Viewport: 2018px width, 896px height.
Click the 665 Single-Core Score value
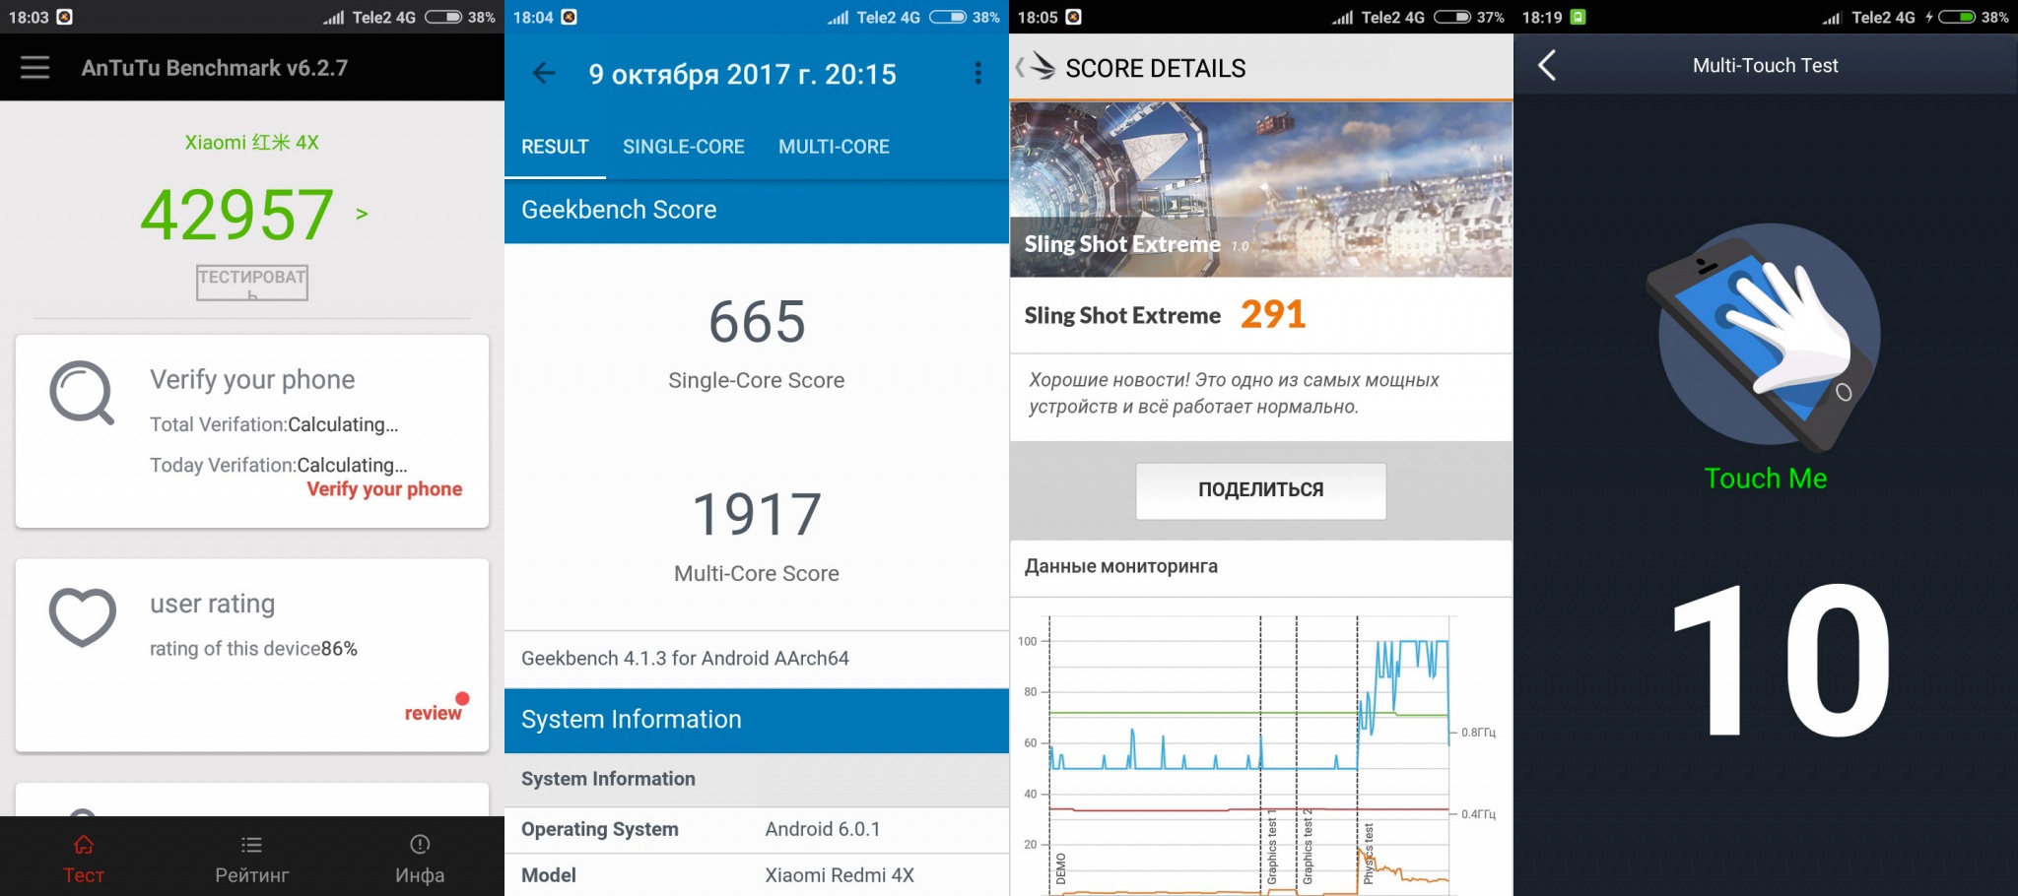point(757,322)
